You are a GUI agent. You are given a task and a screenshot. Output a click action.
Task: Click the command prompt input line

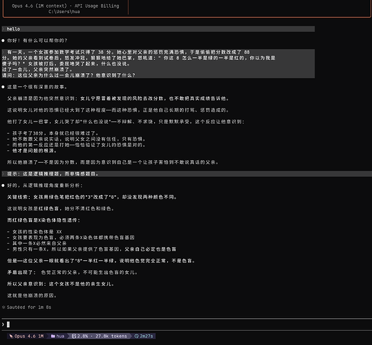pyautogui.click(x=186, y=324)
